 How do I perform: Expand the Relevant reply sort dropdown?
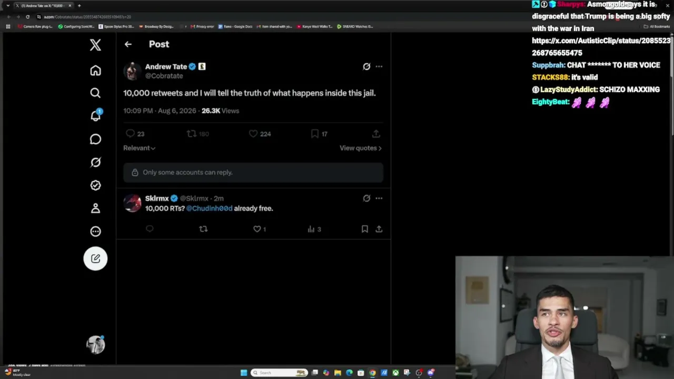coord(139,148)
